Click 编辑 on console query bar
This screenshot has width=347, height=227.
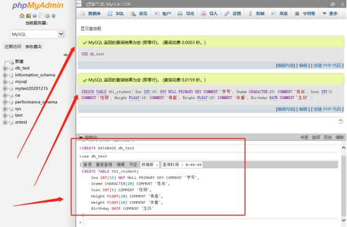pyautogui.click(x=121, y=165)
